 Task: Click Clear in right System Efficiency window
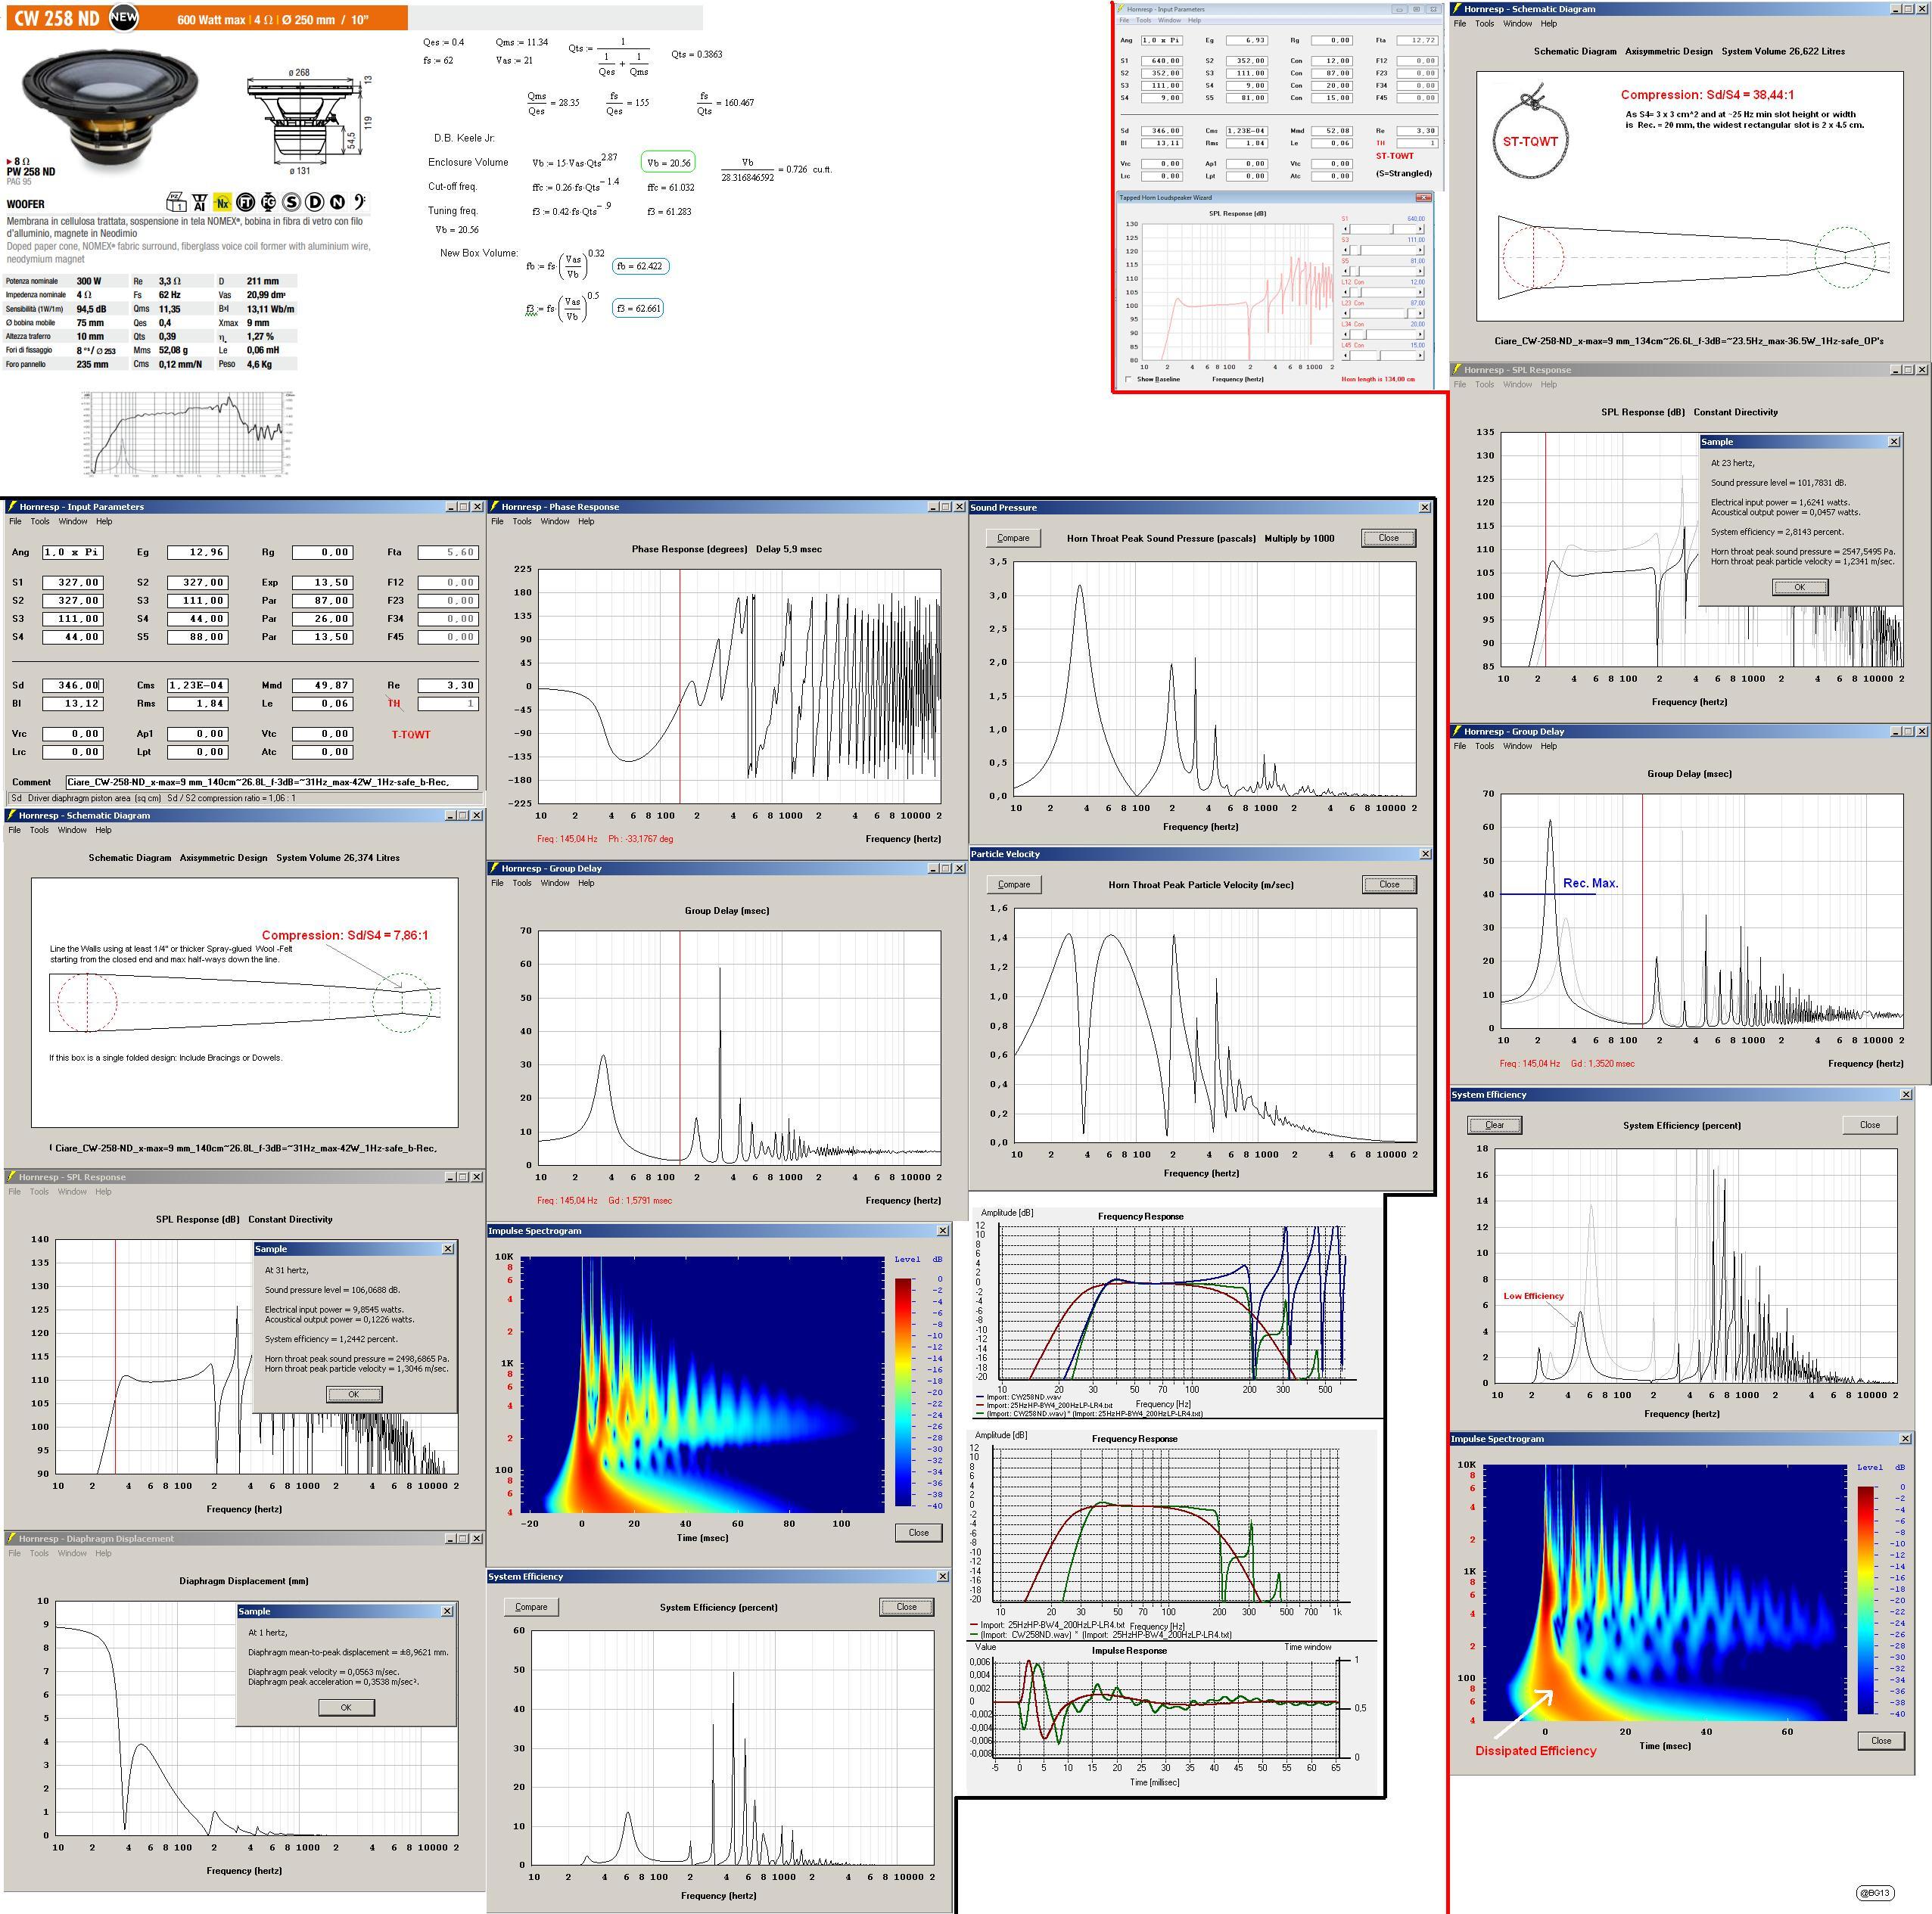pyautogui.click(x=1494, y=1124)
